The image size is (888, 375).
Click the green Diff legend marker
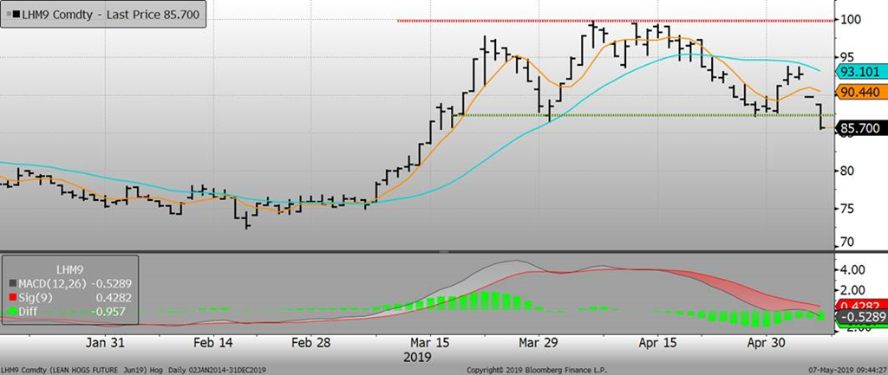11,310
